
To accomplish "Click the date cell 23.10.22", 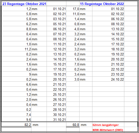I will [x=117, y=74].
